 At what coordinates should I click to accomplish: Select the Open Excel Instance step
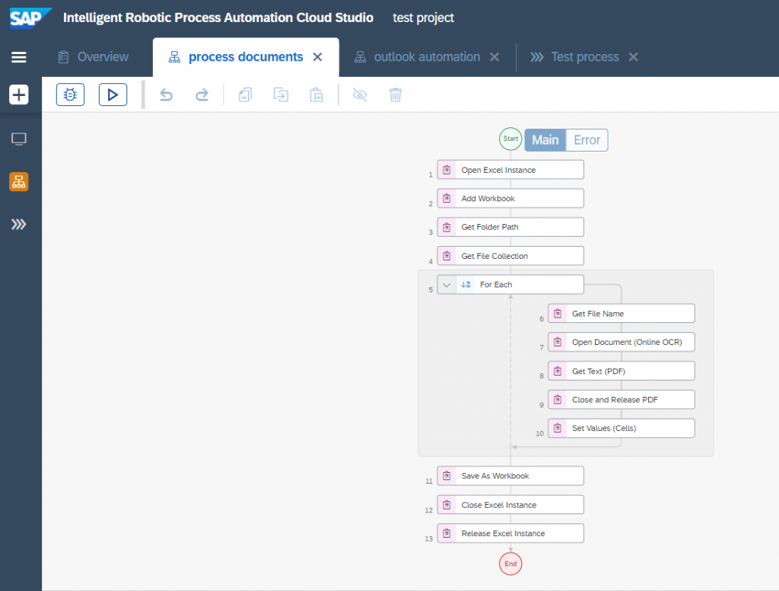tap(510, 170)
